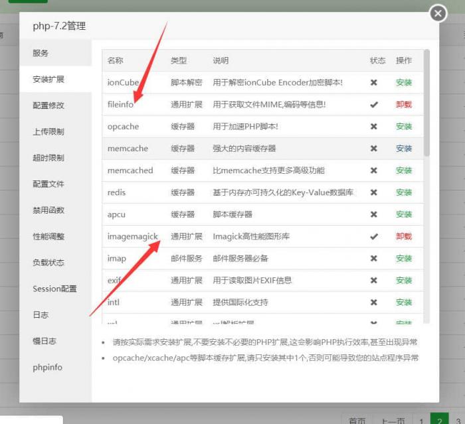
Task: Uninstall the fileinfo extension
Action: point(404,105)
